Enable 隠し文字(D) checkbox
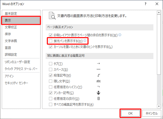Image resolution: width=163 pixels, height=119 pixels. click(x=51, y=81)
